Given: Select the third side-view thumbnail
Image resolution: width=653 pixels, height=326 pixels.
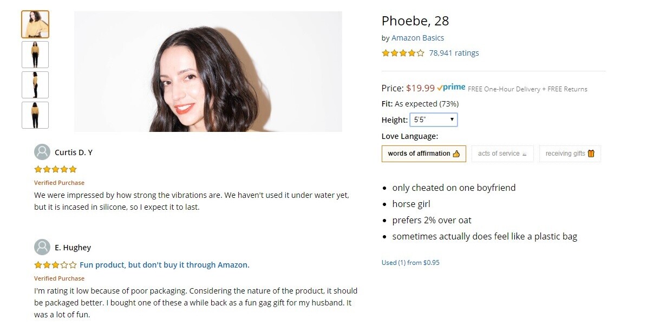Looking at the screenshot, I should pos(35,85).
